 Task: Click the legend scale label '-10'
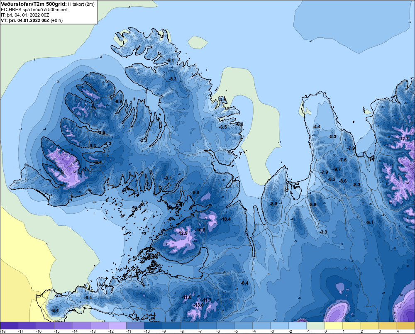tap(147, 332)
